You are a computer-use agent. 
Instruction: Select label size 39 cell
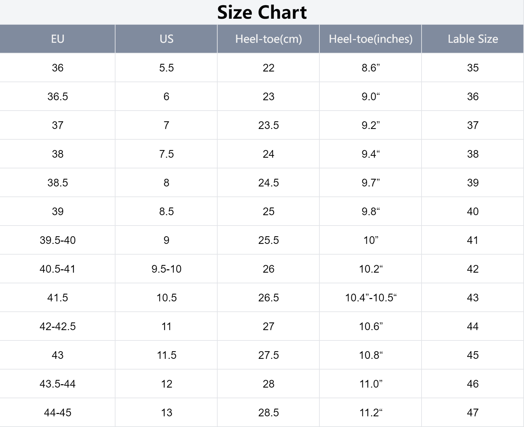pyautogui.click(x=473, y=183)
